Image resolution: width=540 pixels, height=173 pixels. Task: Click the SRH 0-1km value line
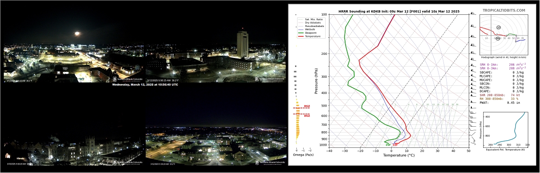point(503,64)
